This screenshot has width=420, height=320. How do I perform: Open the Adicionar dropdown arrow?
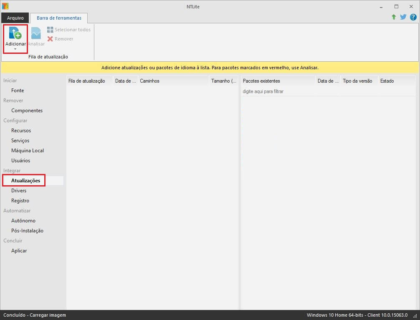click(x=15, y=49)
